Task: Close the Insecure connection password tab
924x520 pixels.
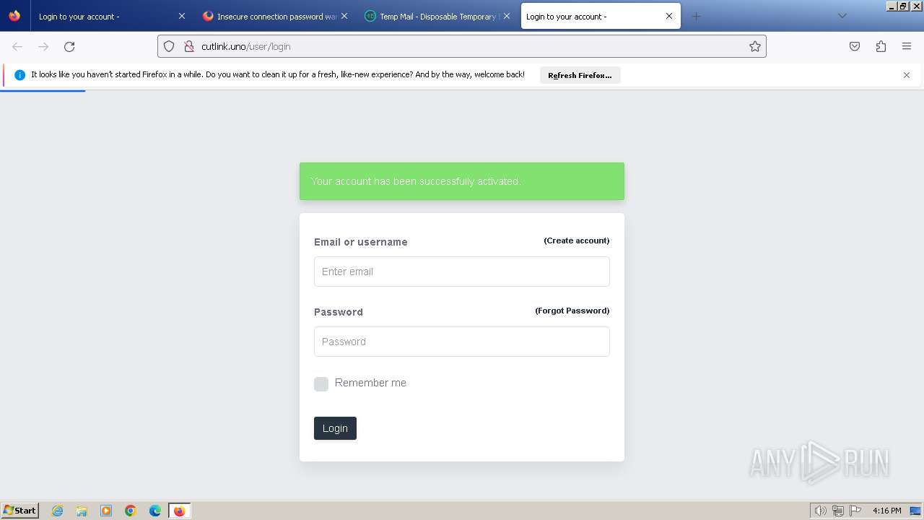Action: 344,16
